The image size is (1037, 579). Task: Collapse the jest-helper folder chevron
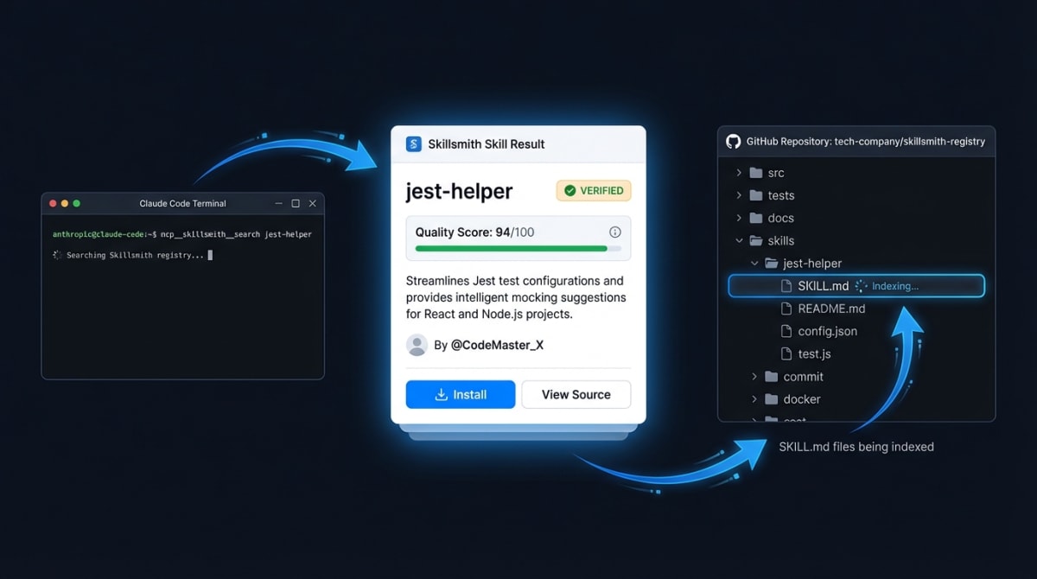[x=754, y=263]
